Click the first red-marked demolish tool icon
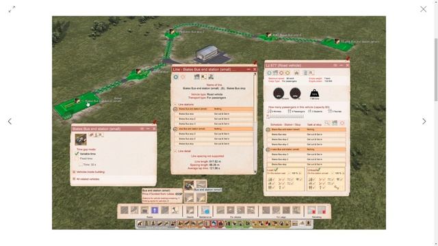Screen dimensions: 438x246 point(311,210)
